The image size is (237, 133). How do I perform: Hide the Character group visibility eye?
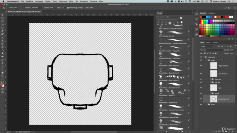201,57
